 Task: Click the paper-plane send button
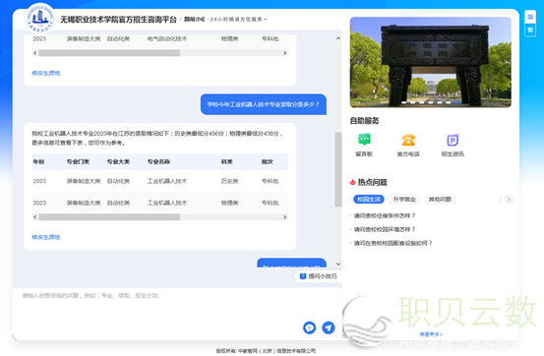pyautogui.click(x=329, y=327)
